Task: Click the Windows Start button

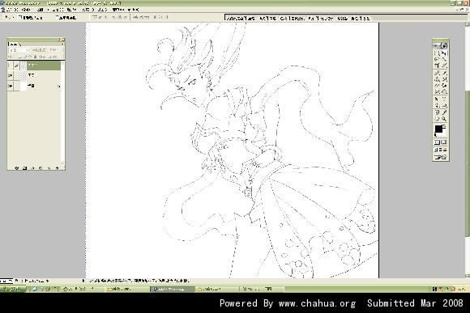Action: (14, 289)
